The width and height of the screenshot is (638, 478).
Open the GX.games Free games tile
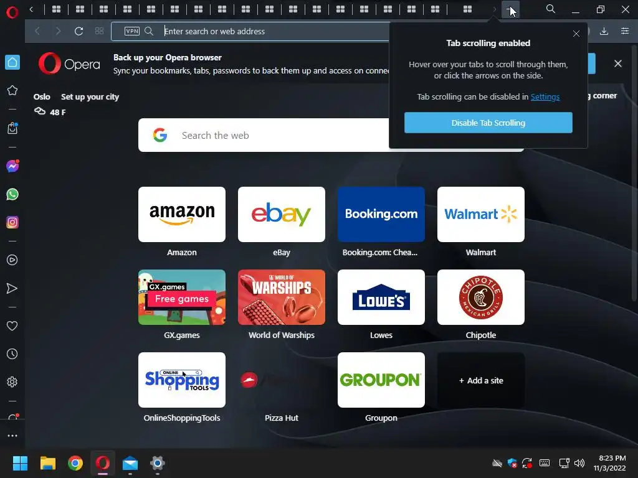point(182,297)
